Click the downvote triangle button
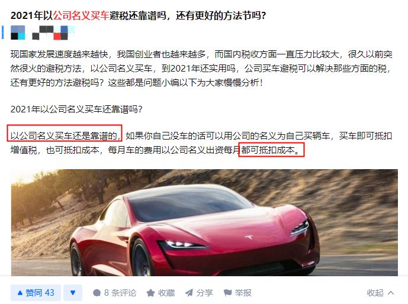408x304 pixels. point(73,293)
